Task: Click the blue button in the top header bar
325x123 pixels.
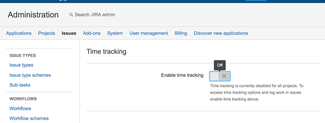Action: tap(256, 0)
